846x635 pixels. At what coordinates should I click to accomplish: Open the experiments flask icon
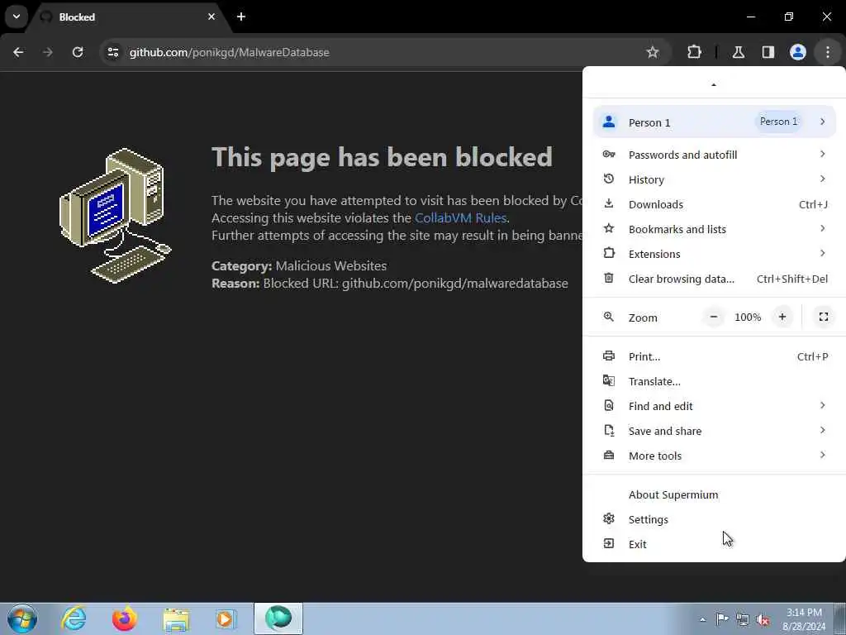(739, 52)
